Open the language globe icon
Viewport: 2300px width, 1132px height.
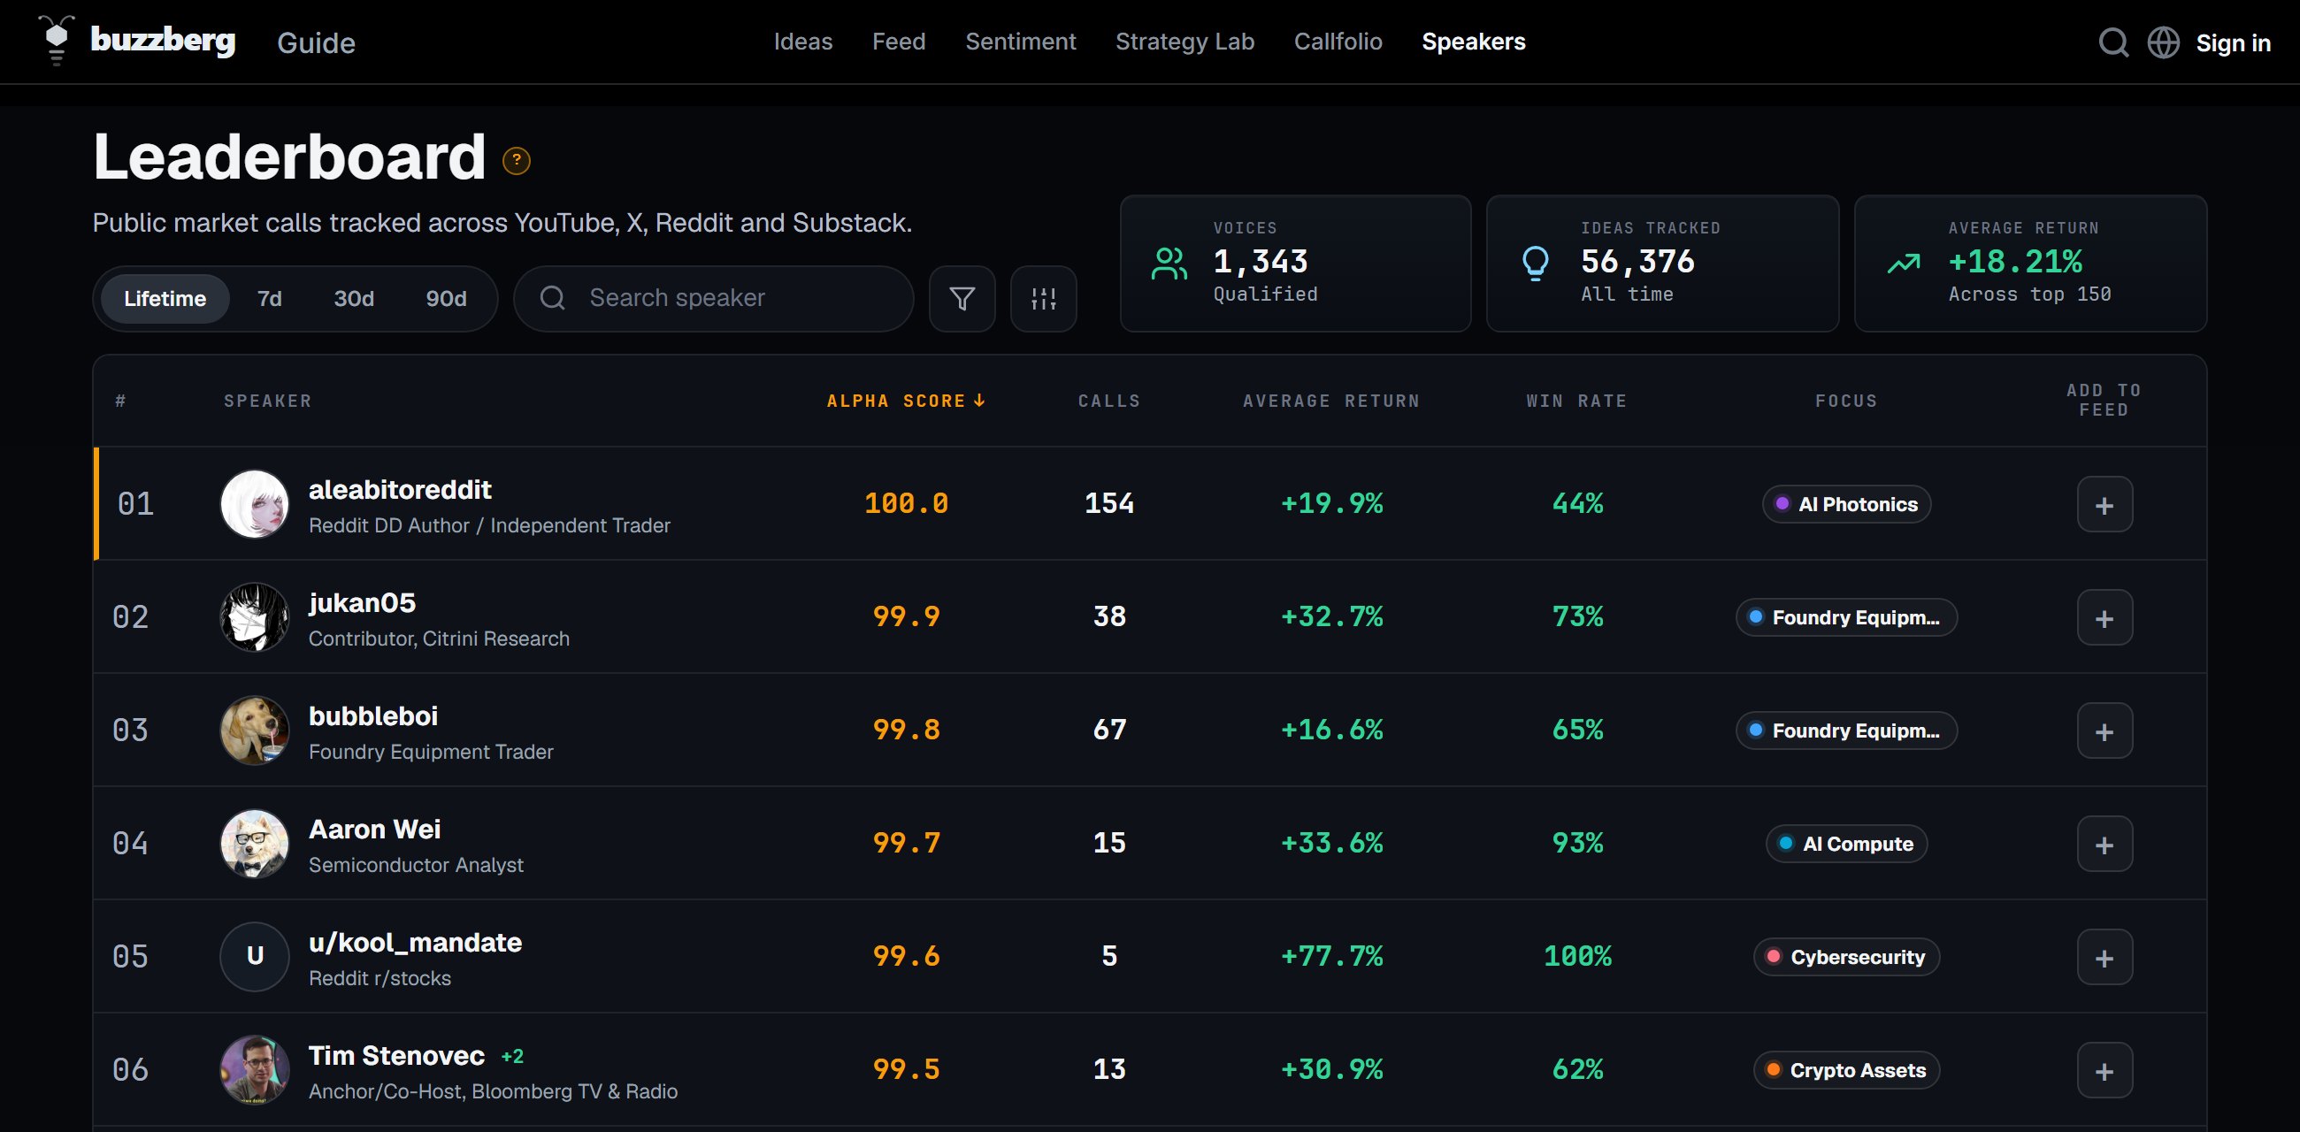coord(2164,42)
